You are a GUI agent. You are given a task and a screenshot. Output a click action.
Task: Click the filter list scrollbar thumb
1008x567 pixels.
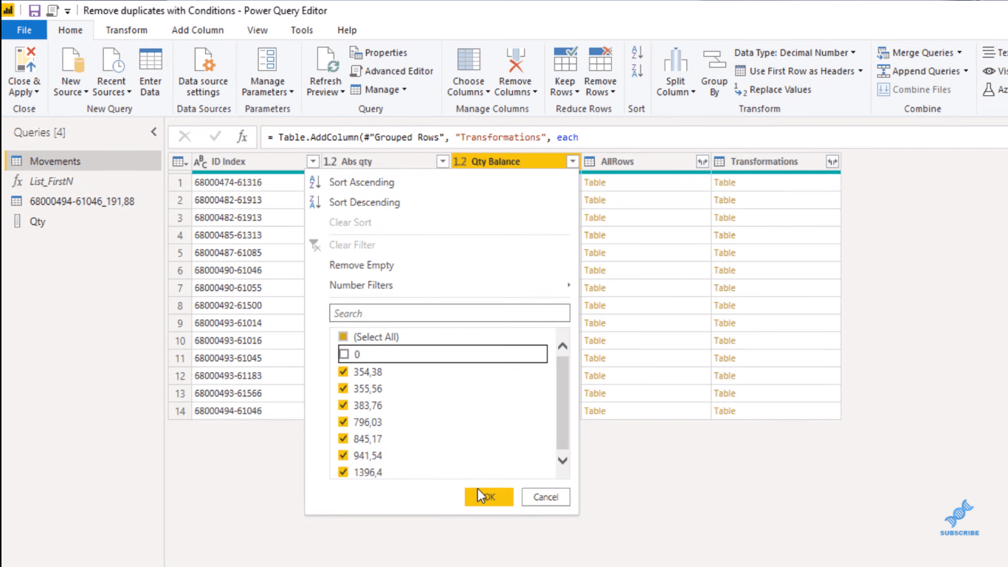pos(562,402)
